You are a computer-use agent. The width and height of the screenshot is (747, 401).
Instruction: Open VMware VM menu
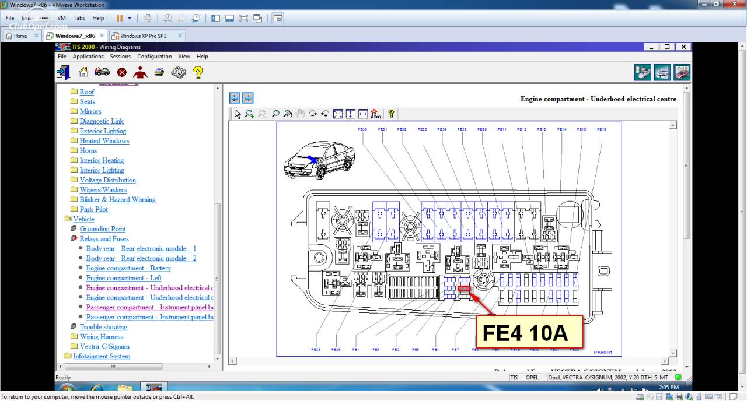pos(61,18)
